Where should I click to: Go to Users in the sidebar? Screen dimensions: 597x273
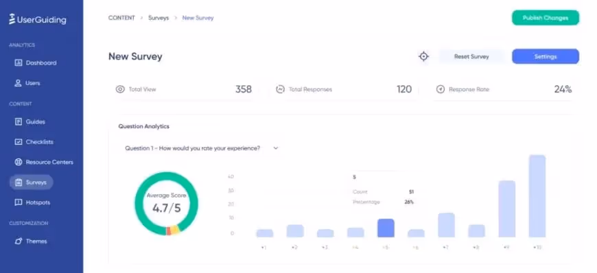(x=27, y=83)
